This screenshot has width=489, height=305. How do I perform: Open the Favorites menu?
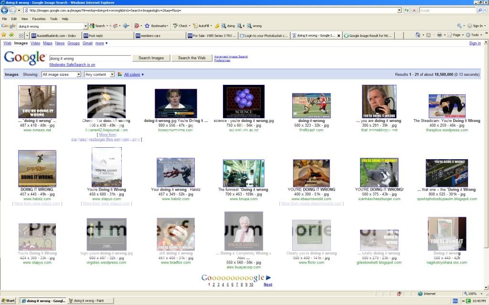click(x=39, y=19)
